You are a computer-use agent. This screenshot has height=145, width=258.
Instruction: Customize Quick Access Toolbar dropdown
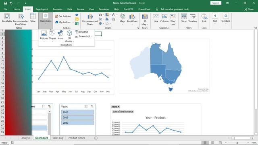[x=25, y=3]
